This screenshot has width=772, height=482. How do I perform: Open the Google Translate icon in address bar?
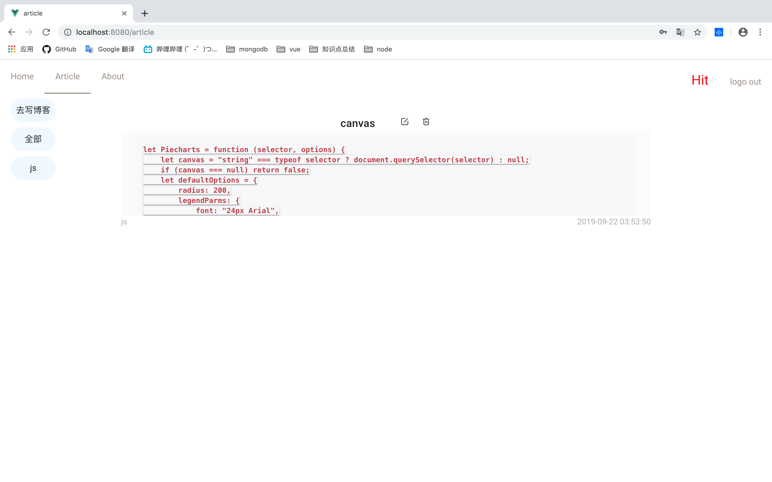tap(680, 32)
